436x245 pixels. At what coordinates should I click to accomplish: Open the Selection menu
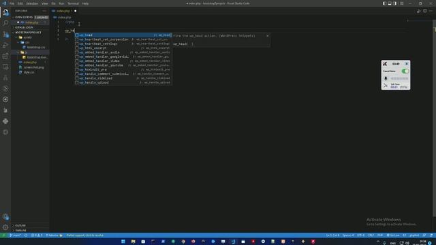(32, 3)
